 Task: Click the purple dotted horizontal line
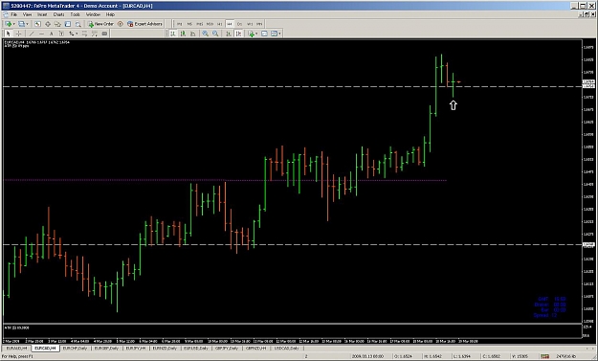point(225,180)
